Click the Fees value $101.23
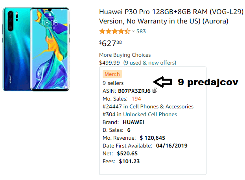Viewport: 245px width, 180px height. 129,161
